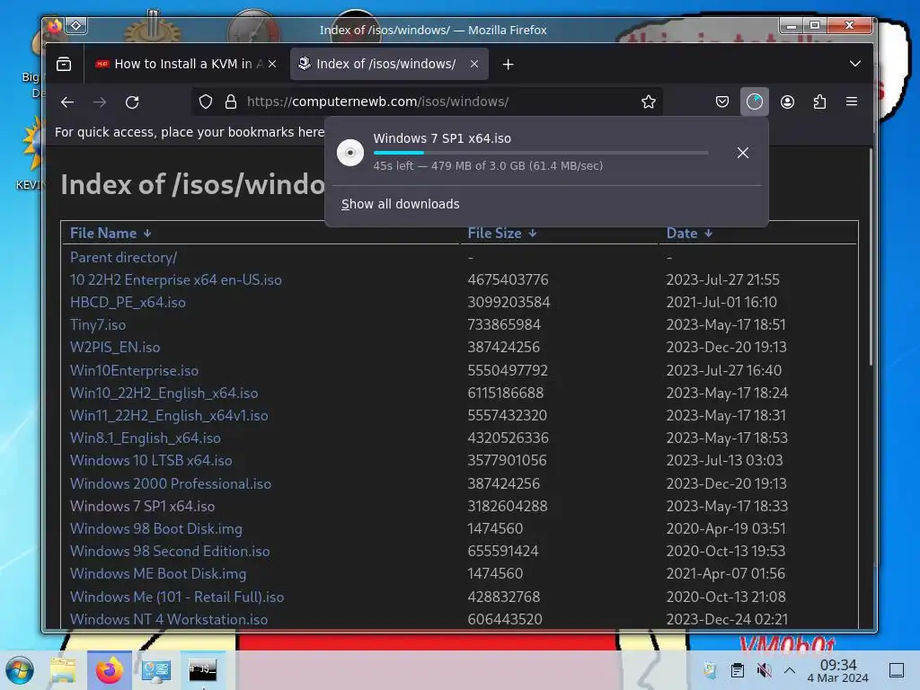Open the Parent directory/ link
This screenshot has height=690, width=920.
(x=123, y=258)
